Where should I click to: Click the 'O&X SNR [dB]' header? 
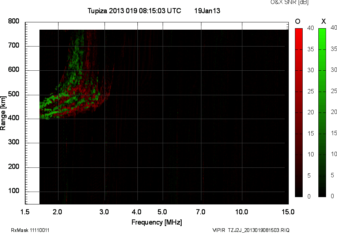(289, 2)
